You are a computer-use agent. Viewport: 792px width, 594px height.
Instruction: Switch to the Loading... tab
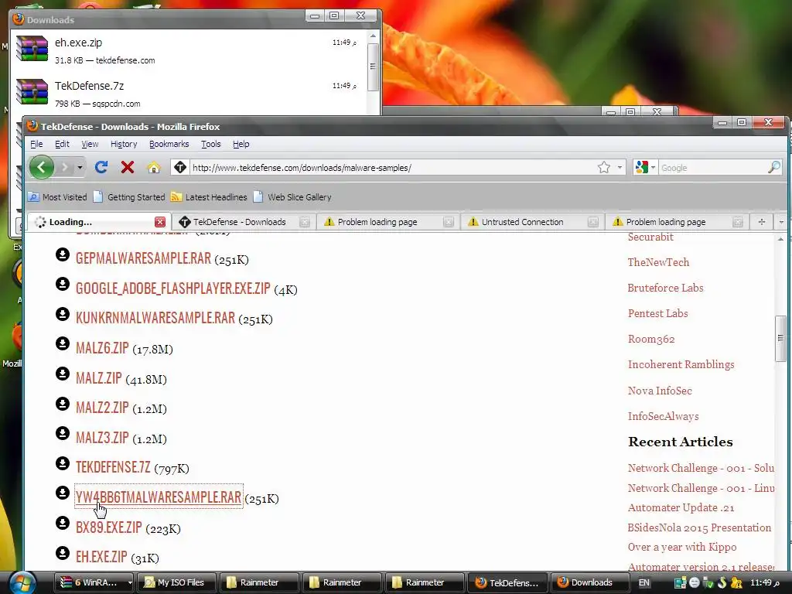(97, 222)
